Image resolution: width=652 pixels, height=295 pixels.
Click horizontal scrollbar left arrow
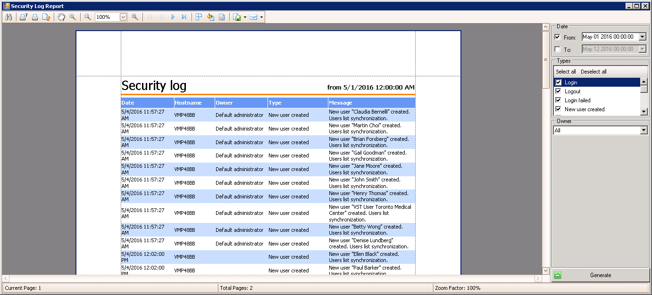pos(6,279)
